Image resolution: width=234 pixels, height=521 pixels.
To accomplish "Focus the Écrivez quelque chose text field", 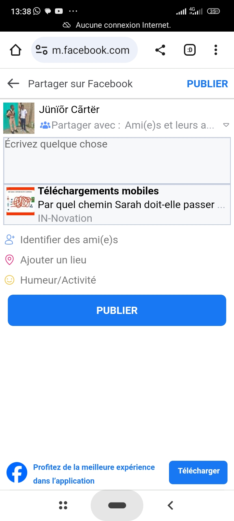I will pyautogui.click(x=117, y=160).
